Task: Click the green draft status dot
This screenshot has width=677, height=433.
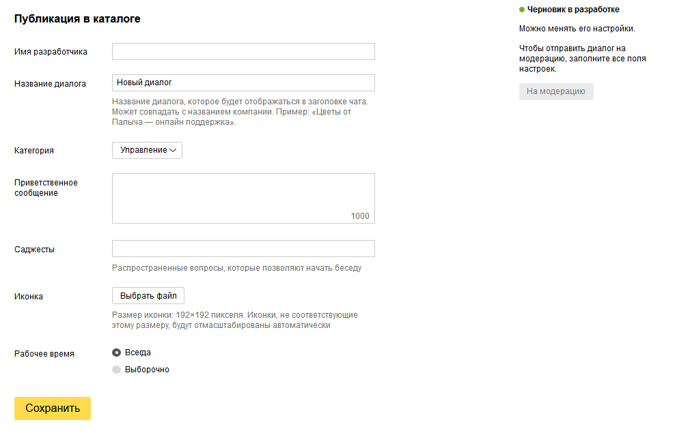Action: [x=522, y=10]
